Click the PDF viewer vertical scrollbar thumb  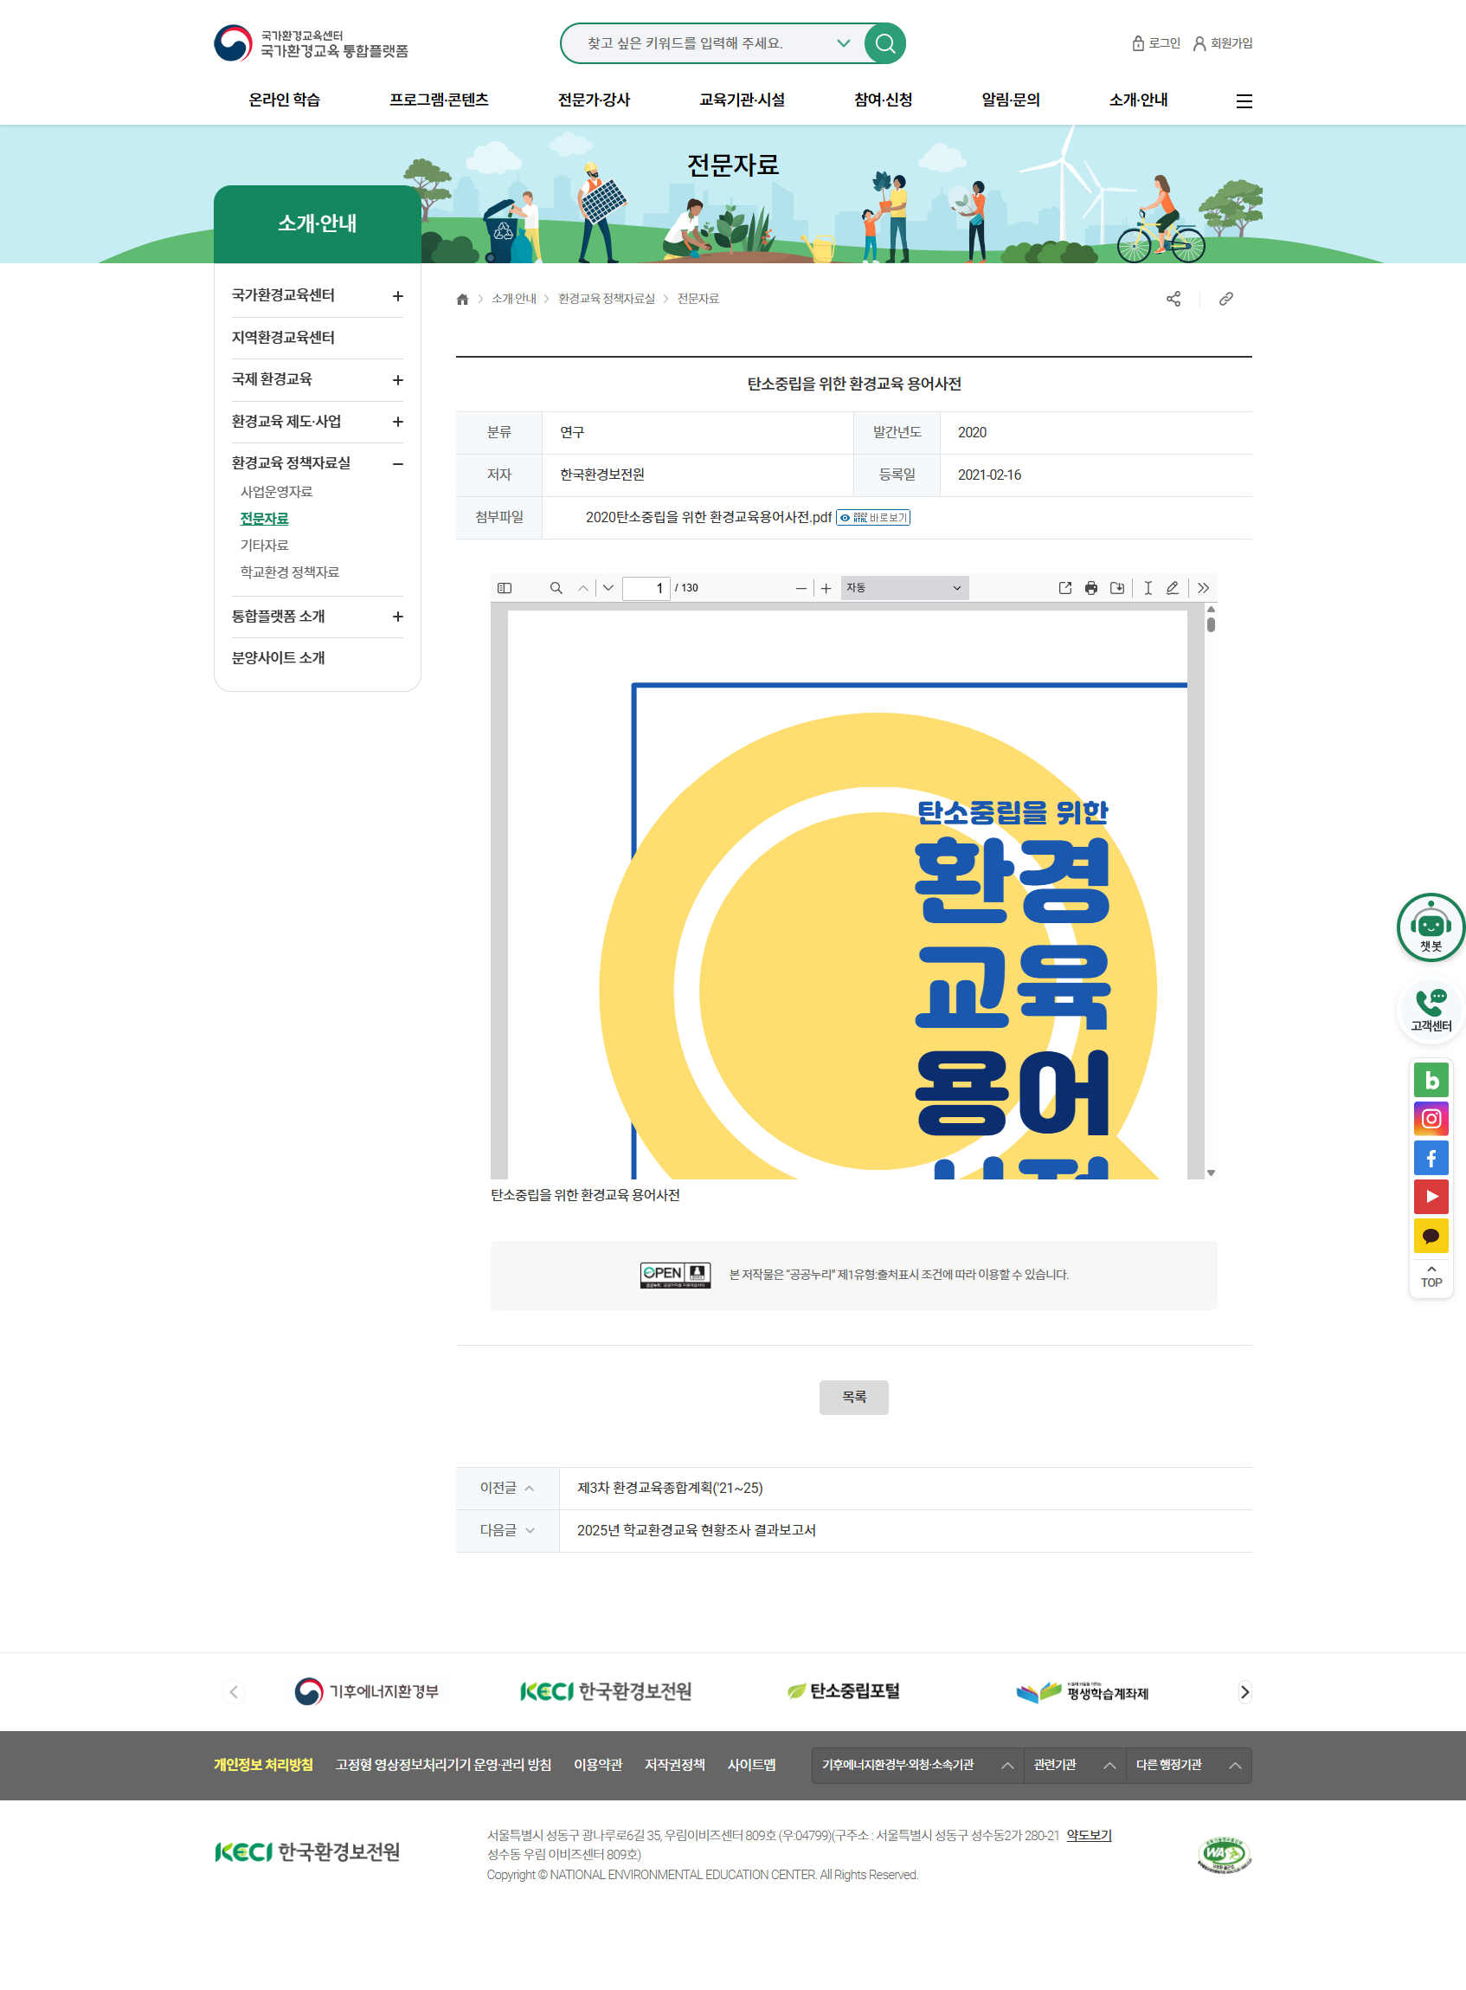coord(1211,624)
